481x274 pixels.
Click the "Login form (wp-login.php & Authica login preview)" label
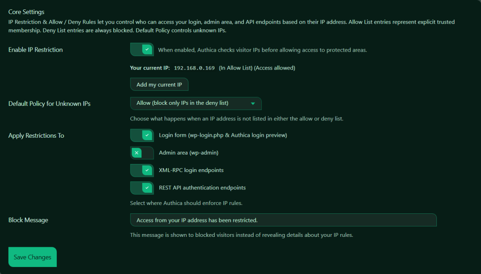pyautogui.click(x=223, y=135)
